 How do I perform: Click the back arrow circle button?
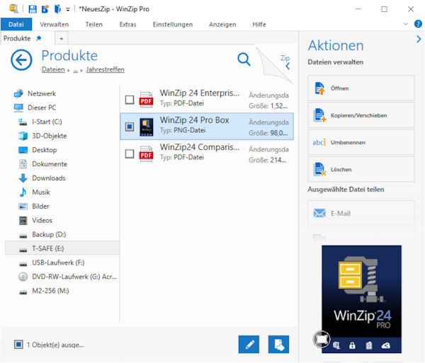click(x=21, y=60)
